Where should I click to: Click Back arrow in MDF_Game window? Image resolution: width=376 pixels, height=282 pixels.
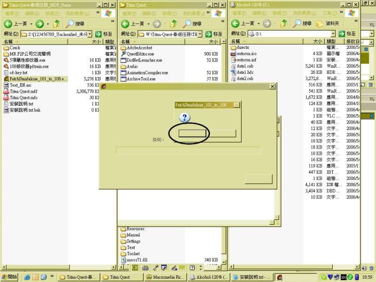pyautogui.click(x=8, y=24)
